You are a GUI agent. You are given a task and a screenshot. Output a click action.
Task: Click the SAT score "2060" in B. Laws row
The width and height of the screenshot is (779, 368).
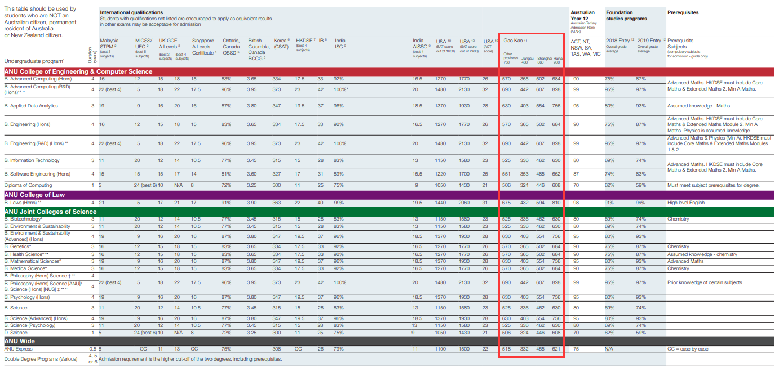[x=466, y=203]
